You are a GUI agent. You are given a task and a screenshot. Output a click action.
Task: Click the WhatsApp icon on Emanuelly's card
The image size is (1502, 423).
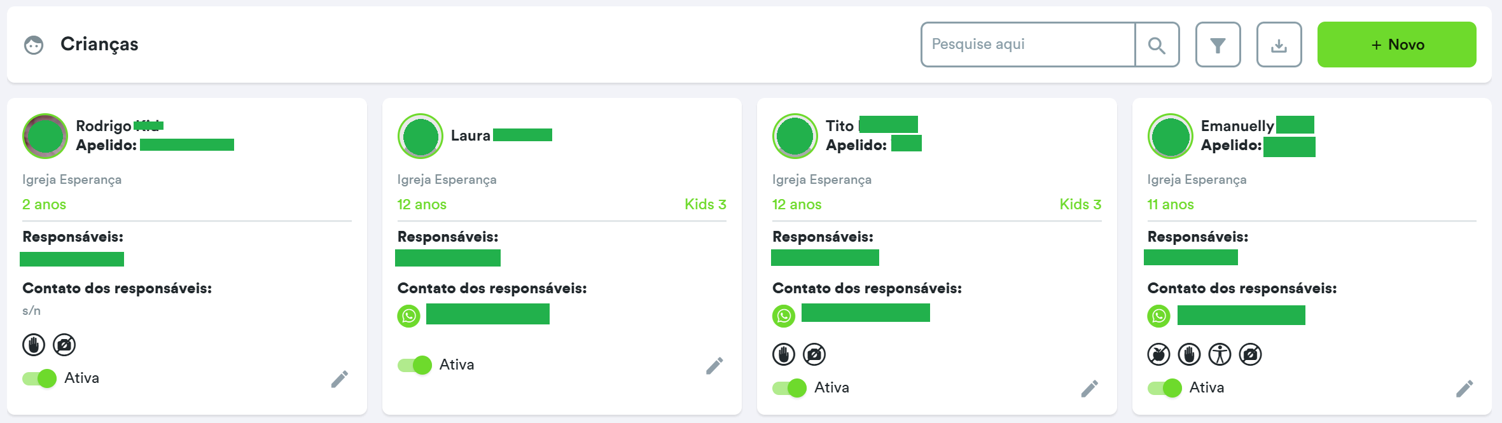coord(1159,316)
